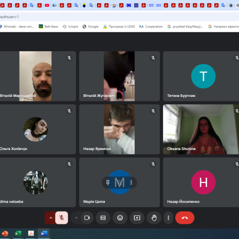Raise hand using the hand icon
Viewport: 239px width, 239px height.
coord(154,218)
